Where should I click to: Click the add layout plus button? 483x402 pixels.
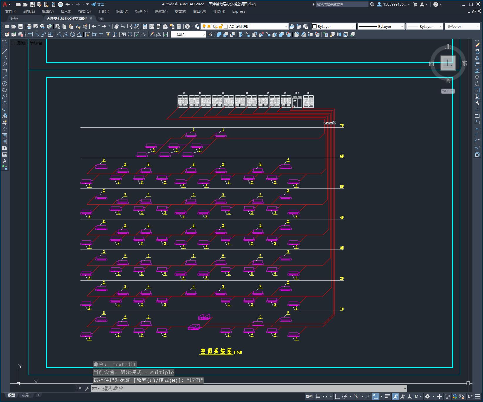38,395
